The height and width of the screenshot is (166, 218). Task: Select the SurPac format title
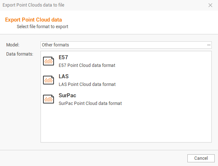(67, 95)
